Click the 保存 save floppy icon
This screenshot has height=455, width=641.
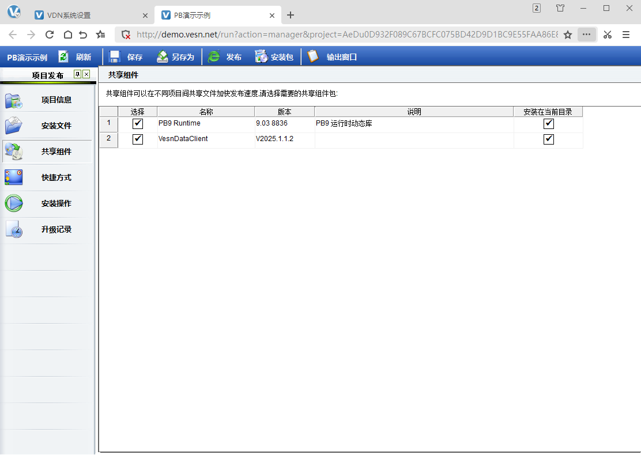click(x=115, y=56)
